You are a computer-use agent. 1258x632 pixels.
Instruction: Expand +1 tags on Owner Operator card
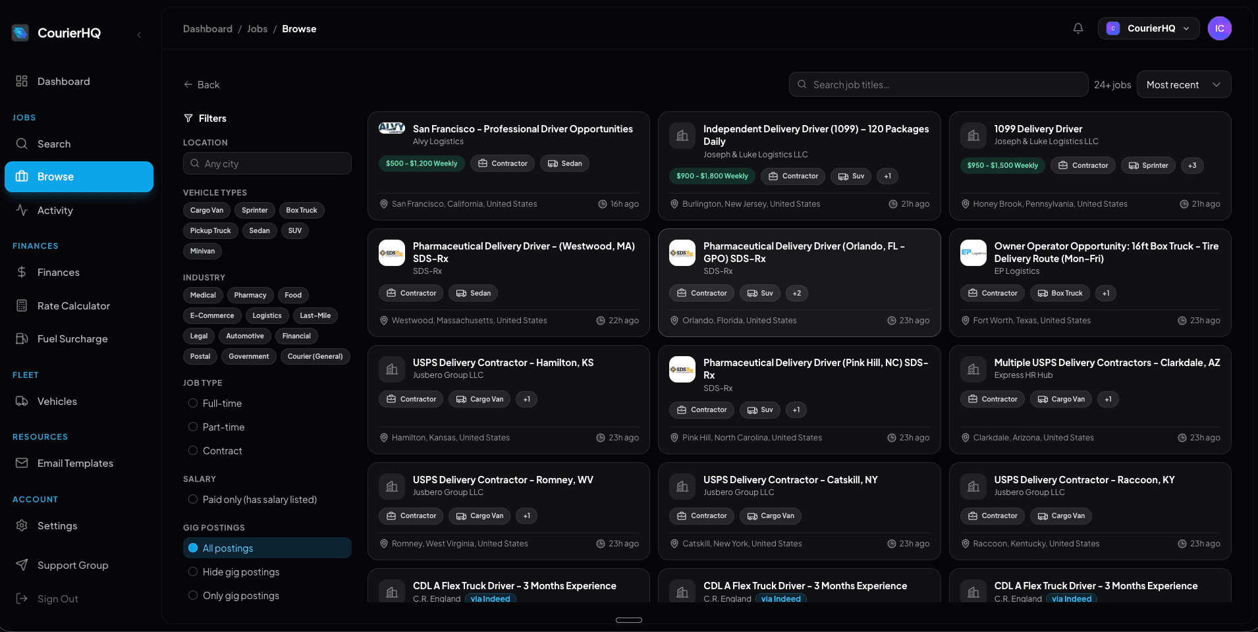(1106, 293)
